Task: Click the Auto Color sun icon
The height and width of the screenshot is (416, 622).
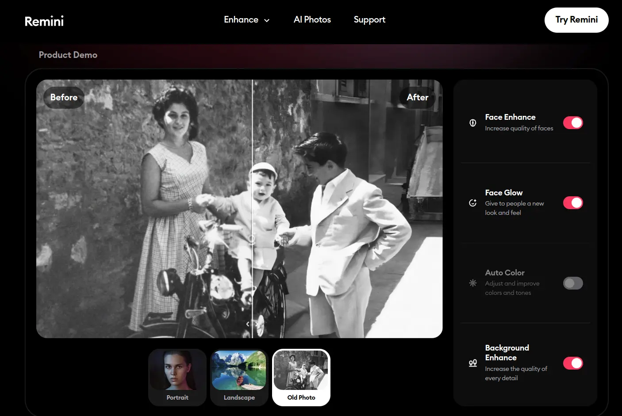Action: pos(472,283)
